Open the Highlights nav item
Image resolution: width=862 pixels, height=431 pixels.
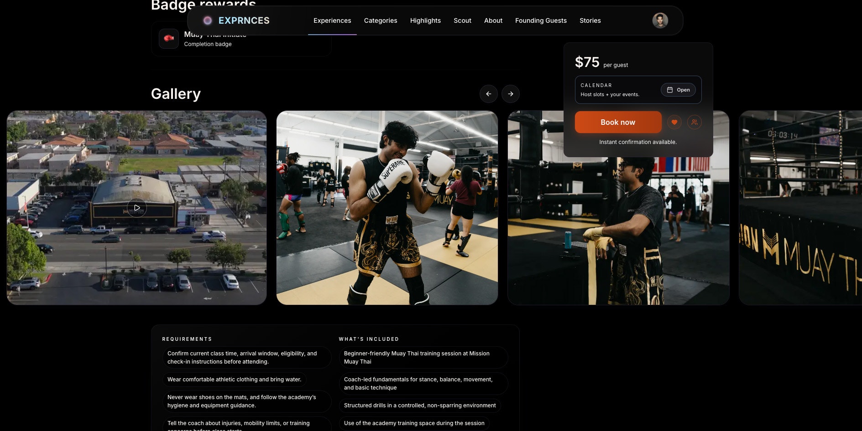(x=425, y=21)
